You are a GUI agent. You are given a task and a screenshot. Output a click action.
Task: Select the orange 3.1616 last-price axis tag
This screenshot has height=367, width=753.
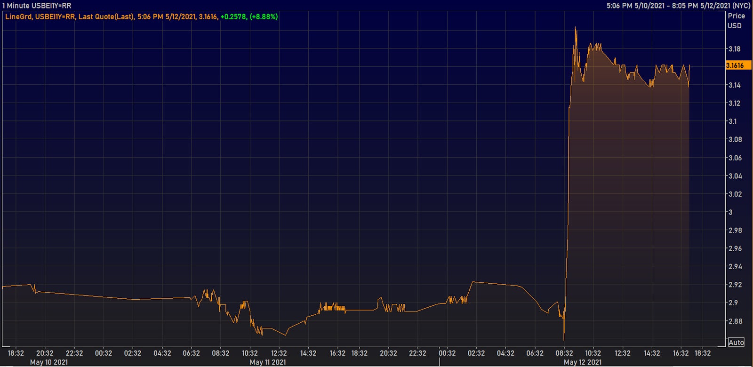738,65
